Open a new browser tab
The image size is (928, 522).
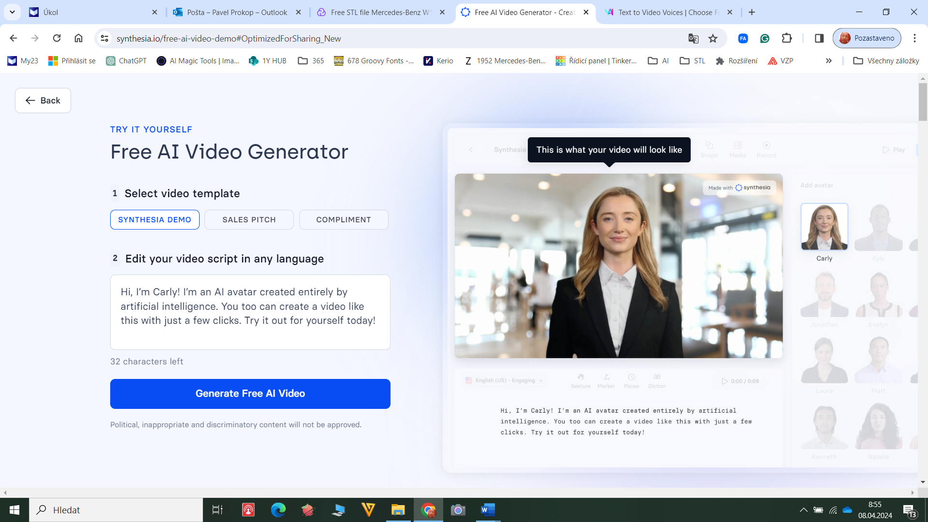[752, 13]
